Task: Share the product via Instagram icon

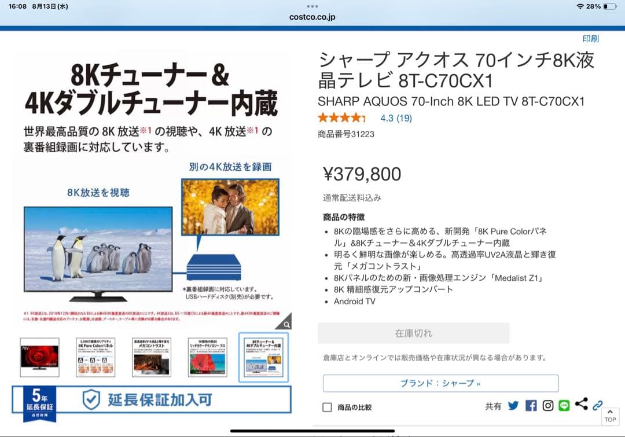Action: (x=547, y=406)
